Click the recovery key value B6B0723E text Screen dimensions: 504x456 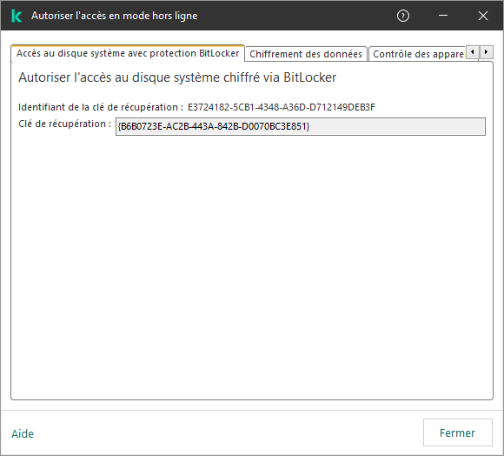click(x=214, y=126)
